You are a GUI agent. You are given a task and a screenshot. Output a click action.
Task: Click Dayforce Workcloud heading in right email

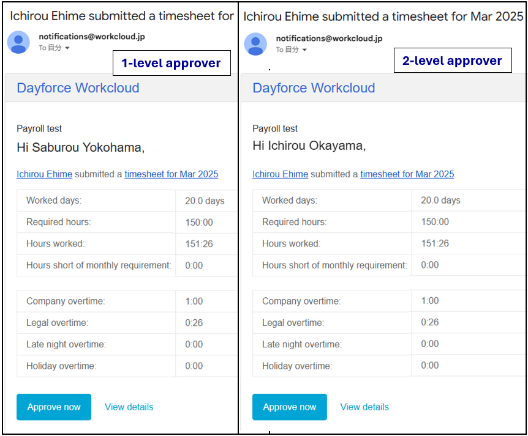(314, 87)
